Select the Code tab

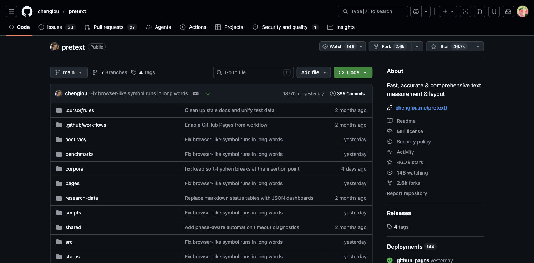click(x=19, y=27)
